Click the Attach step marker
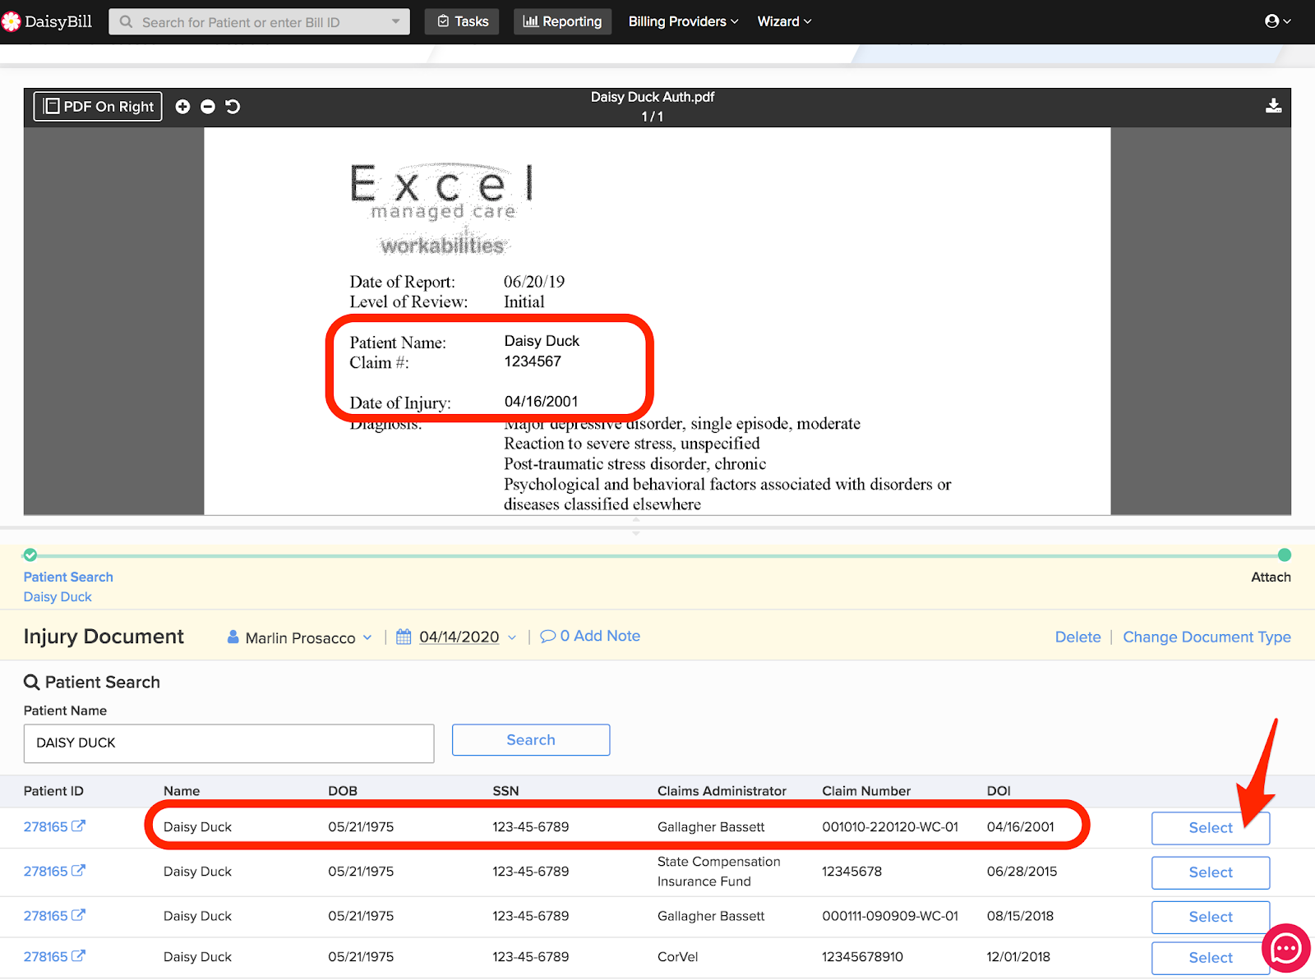Image resolution: width=1315 pixels, height=980 pixels. click(1285, 554)
